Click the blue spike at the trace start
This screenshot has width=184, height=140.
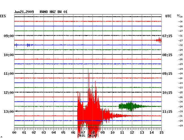[16, 45]
